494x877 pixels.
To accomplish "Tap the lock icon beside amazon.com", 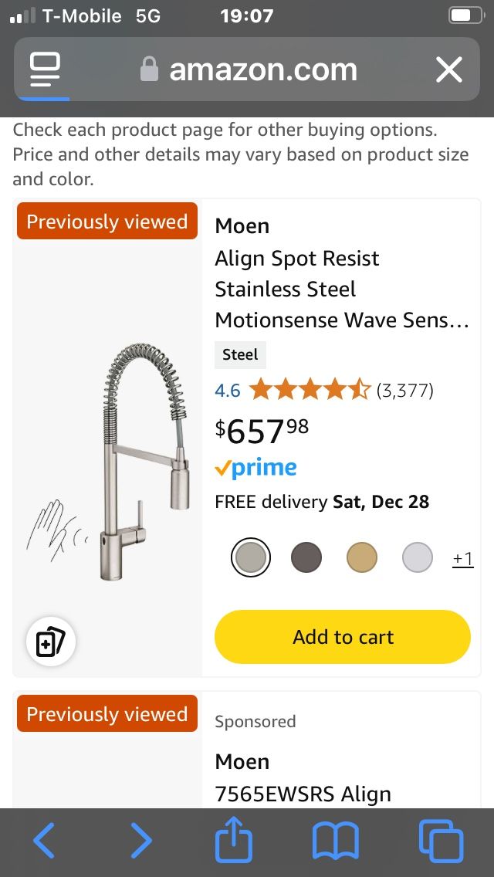I will click(x=149, y=70).
